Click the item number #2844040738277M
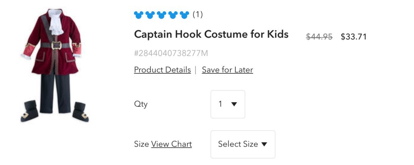Viewport: 414px width, 165px height. click(171, 53)
